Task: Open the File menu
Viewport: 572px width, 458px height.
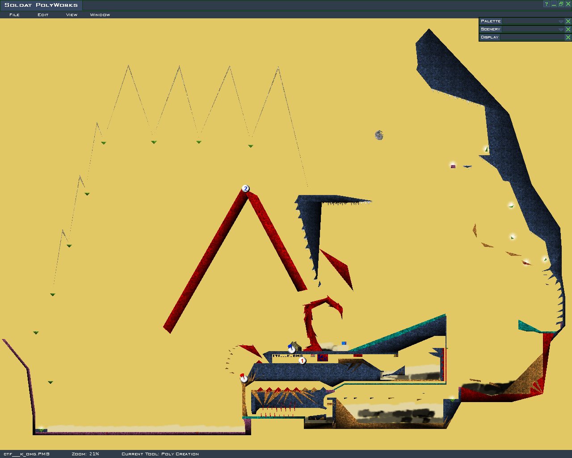Action: click(x=14, y=15)
